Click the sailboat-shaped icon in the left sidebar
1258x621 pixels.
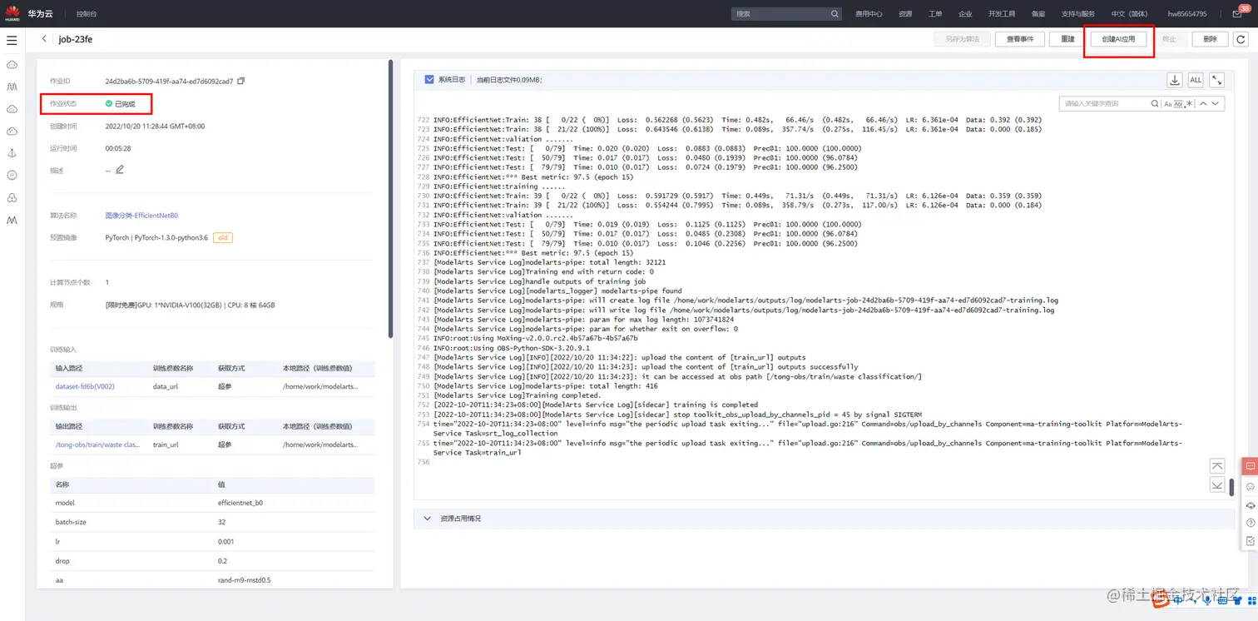[x=12, y=153]
